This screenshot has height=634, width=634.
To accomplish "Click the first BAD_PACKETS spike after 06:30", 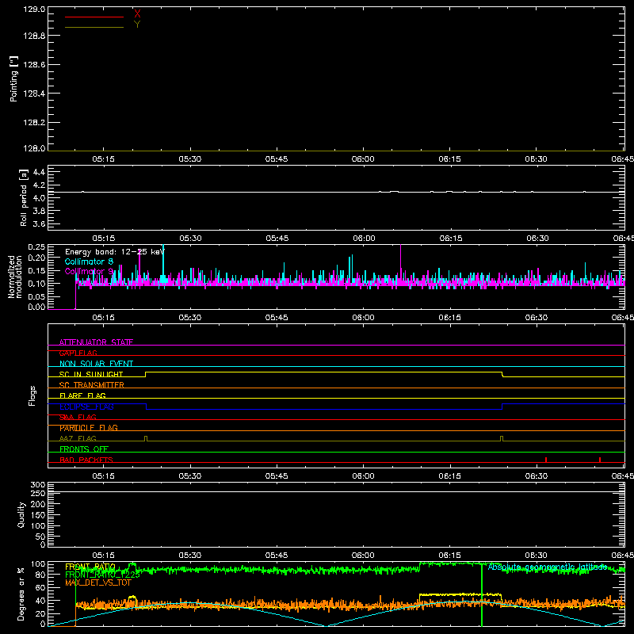I will 546,460.
